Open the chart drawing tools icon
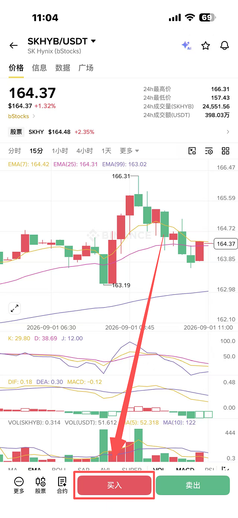This screenshot has height=518, width=238. [x=192, y=151]
